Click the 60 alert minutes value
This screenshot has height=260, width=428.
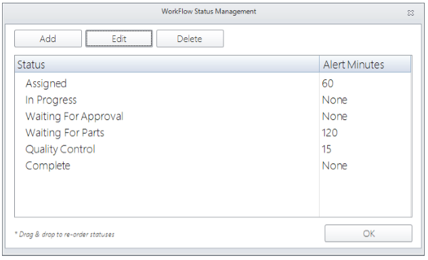328,83
